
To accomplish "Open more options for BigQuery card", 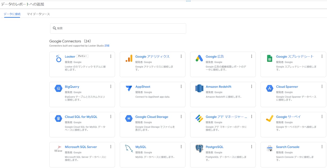I will [111, 87].
